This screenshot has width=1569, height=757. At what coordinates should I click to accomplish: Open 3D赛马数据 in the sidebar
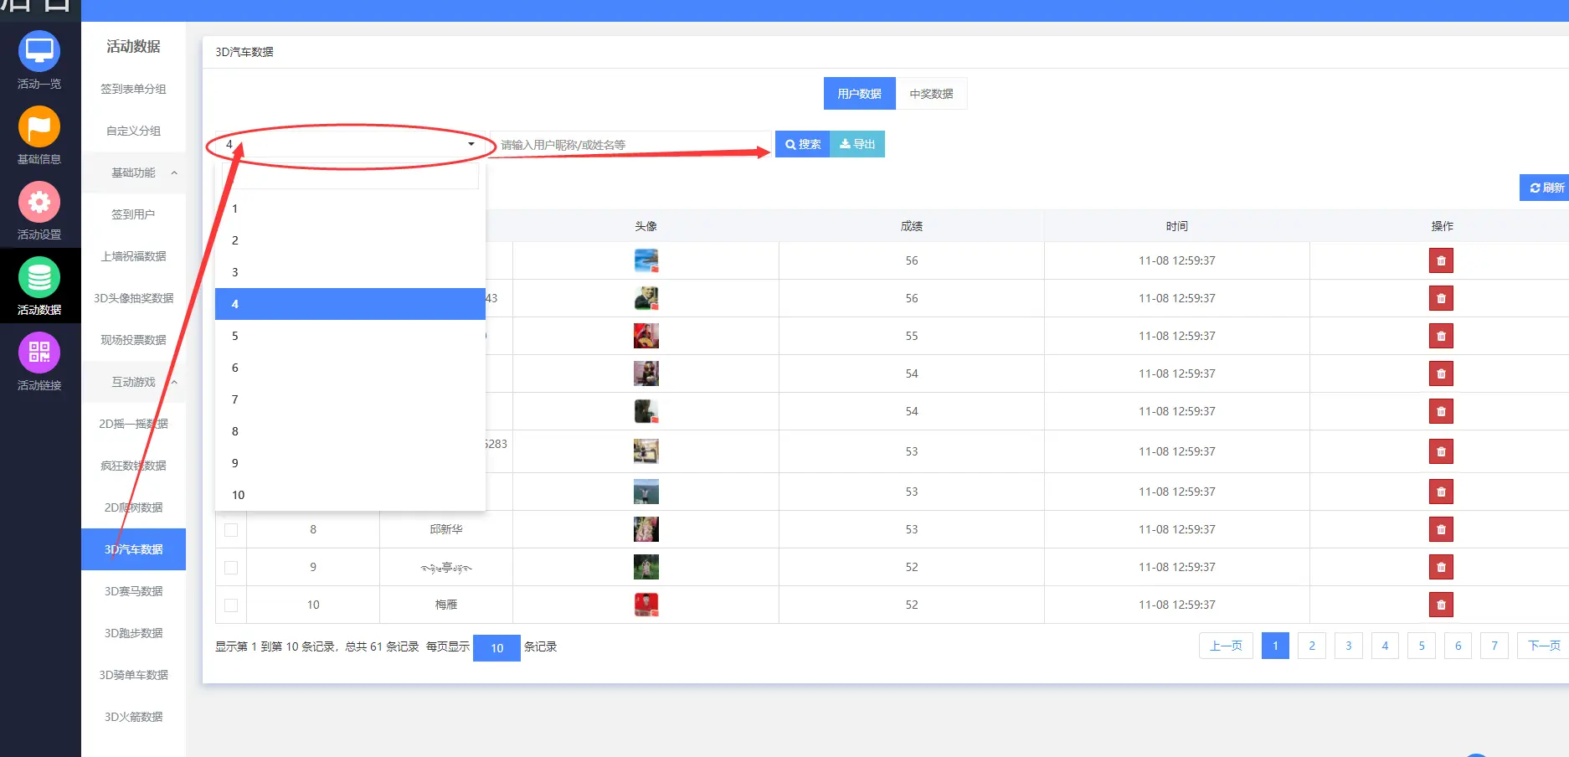[x=133, y=591]
